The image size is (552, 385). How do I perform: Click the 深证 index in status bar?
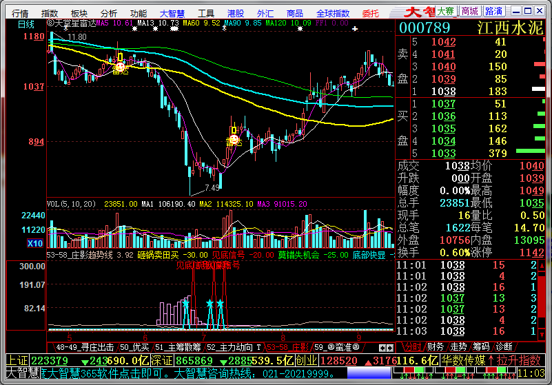[x=162, y=361]
